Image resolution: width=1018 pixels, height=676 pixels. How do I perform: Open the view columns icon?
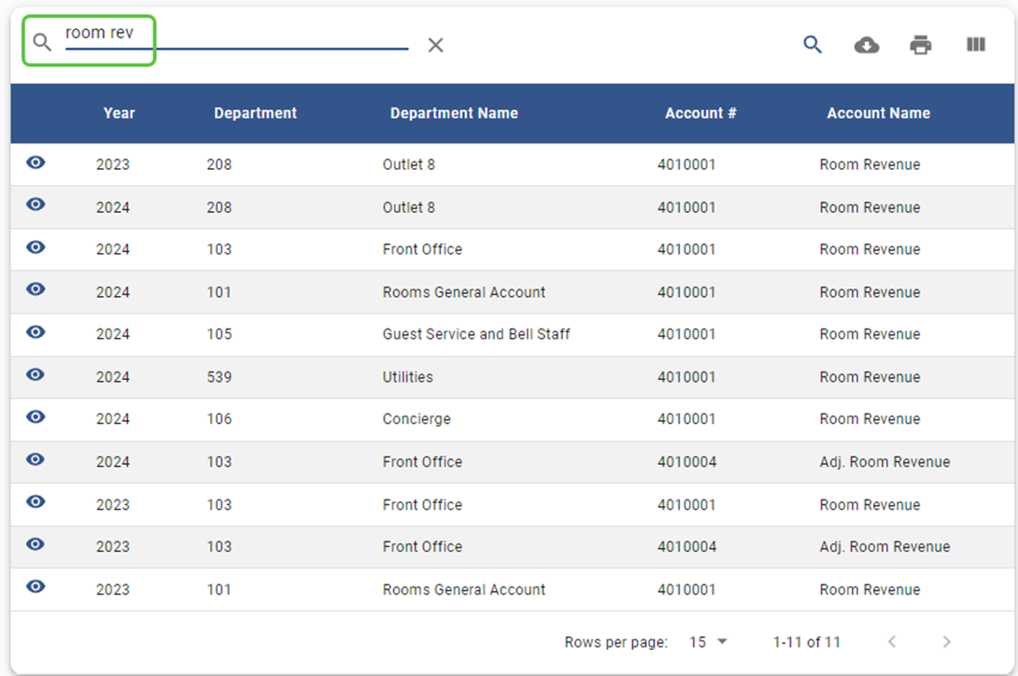[x=976, y=45]
